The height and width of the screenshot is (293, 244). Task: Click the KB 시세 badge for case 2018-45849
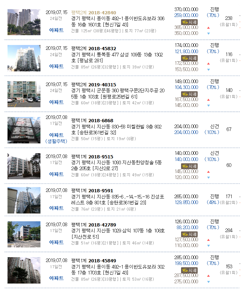click(x=189, y=270)
